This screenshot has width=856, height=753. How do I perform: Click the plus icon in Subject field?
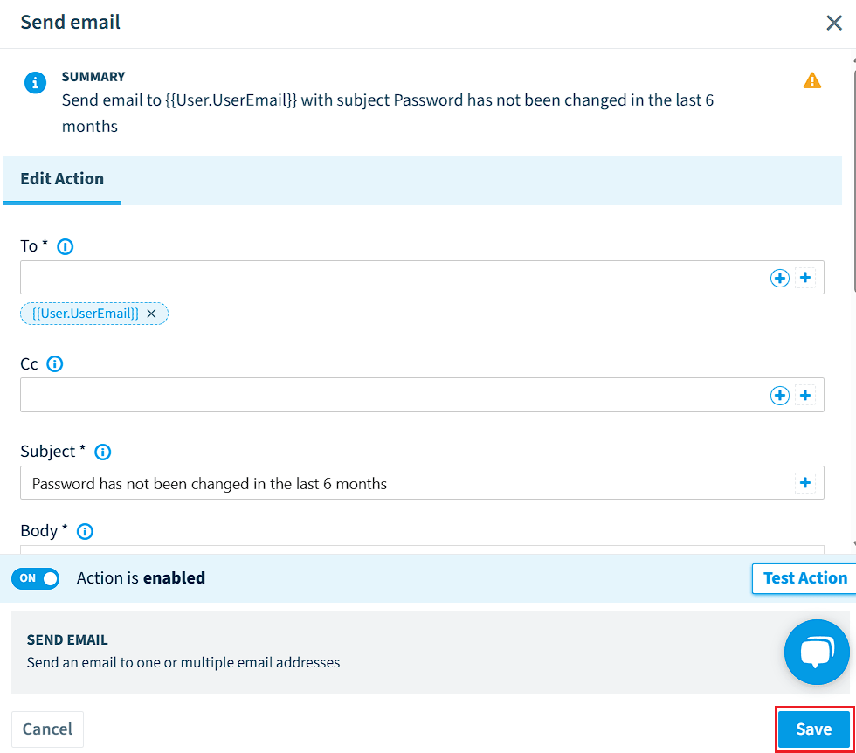point(805,483)
